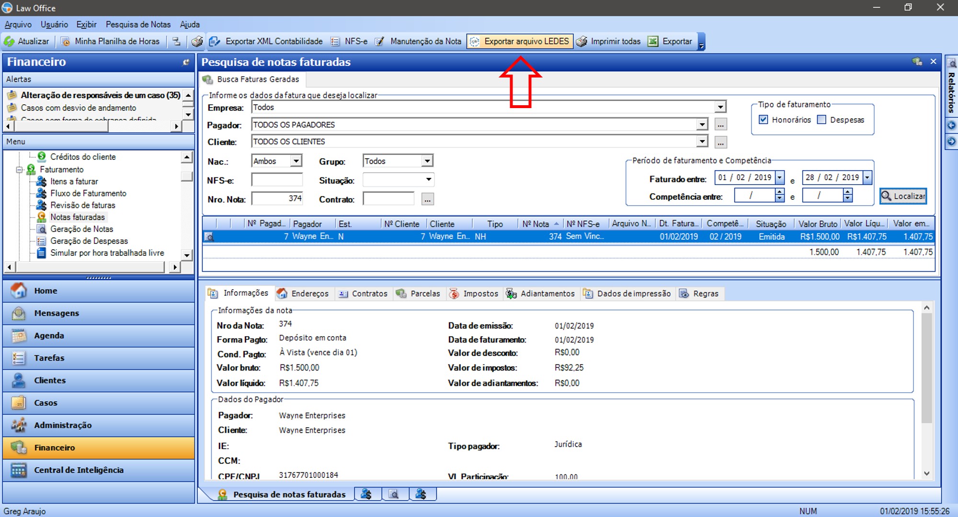Open the Mensagens module
The height and width of the screenshot is (517, 958).
point(99,313)
